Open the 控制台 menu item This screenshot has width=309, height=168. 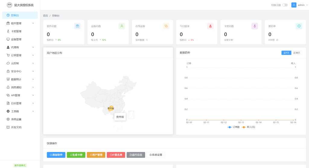pos(20,15)
